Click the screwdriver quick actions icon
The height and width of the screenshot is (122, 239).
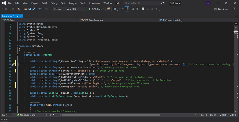click(13, 65)
